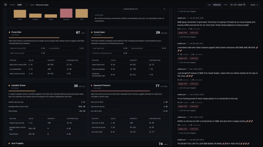Image resolution: width=263 pixels, height=147 pixels.
Task: Click the 63K upvotes count
Action: click(182, 29)
